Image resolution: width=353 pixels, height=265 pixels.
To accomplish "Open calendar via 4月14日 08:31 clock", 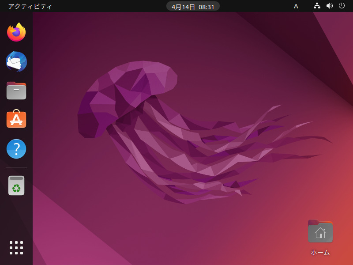I will point(193,7).
